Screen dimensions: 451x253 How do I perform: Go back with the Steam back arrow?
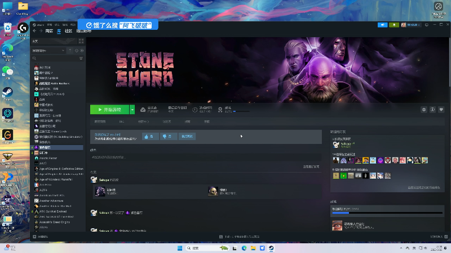click(x=34, y=31)
